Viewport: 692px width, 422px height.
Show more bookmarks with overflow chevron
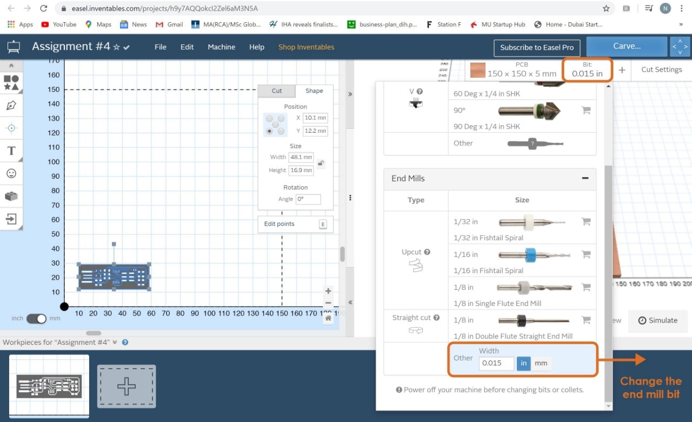681,24
